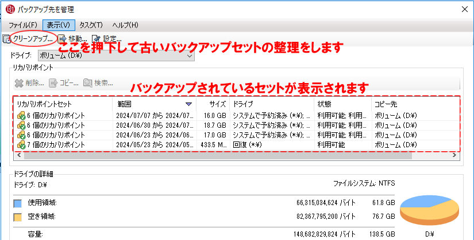This screenshot has width=474, height=240.
Task: Sort by 状態 column header
Action: (343, 104)
